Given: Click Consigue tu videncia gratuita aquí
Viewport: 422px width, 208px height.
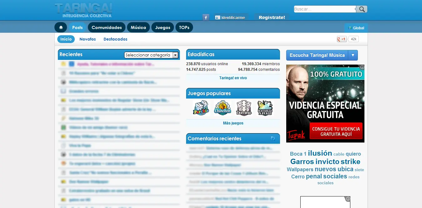Looking at the screenshot, I should coord(336,131).
